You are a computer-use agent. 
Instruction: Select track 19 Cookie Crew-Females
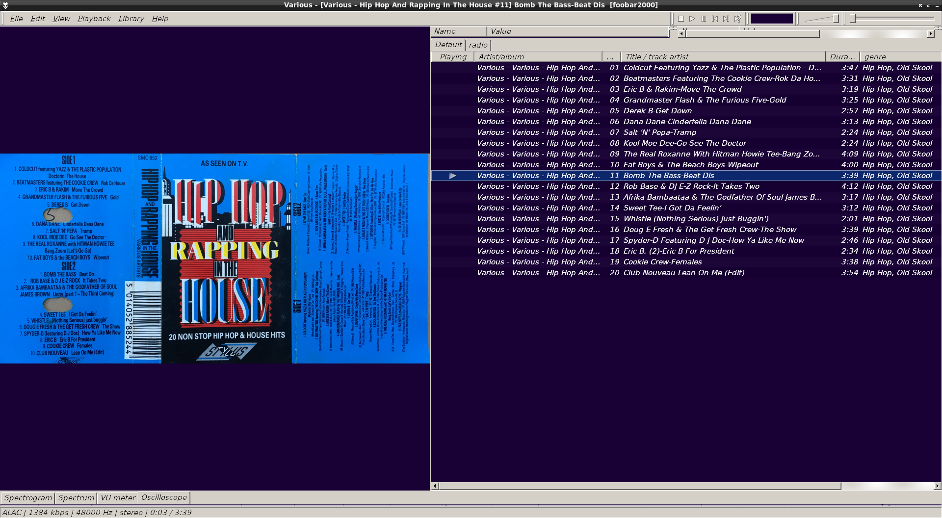click(686, 262)
